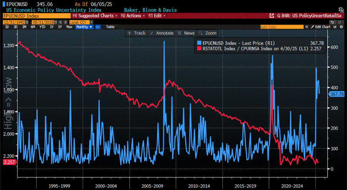Image resolution: width=347 pixels, height=190 pixels.
Task: Click the 2.257 left axis value tag
Action: (9, 162)
